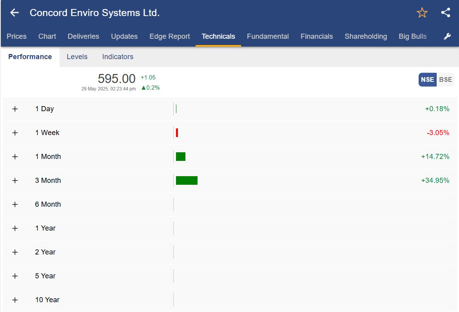The image size is (459, 312).
Task: Click the +34.95% 3 Month value
Action: (x=435, y=180)
